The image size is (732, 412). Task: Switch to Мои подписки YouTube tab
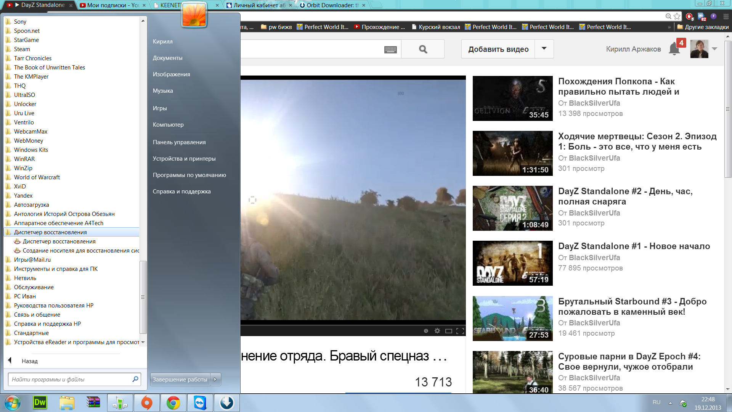113,5
